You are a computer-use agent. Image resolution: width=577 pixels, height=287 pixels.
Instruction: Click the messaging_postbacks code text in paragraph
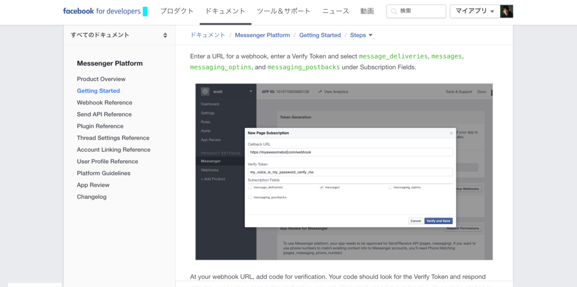click(304, 67)
